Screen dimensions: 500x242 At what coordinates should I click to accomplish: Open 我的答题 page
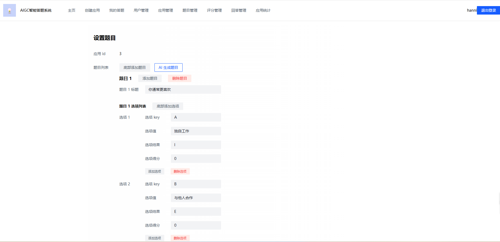pyautogui.click(x=117, y=10)
